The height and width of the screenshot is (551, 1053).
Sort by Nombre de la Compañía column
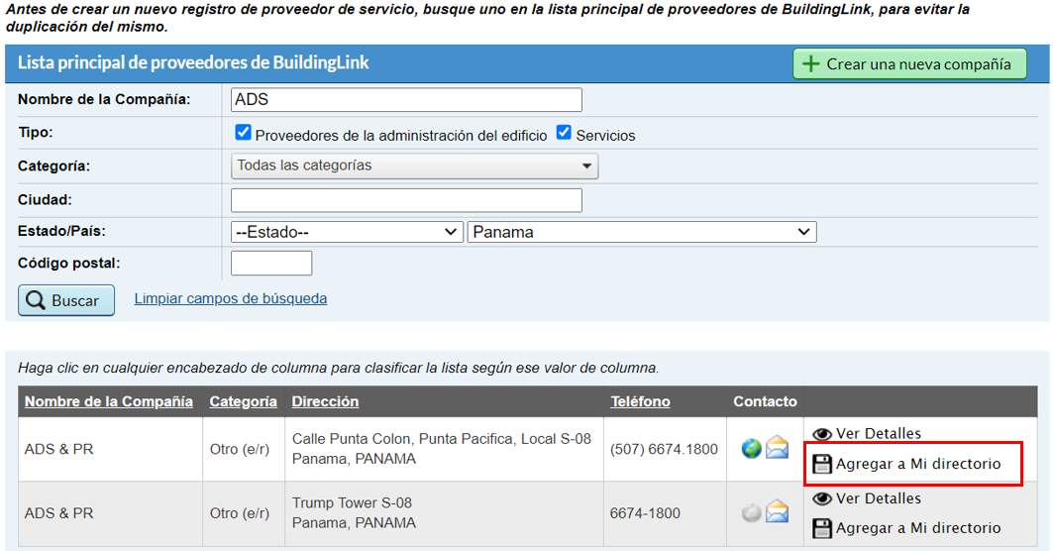(109, 401)
